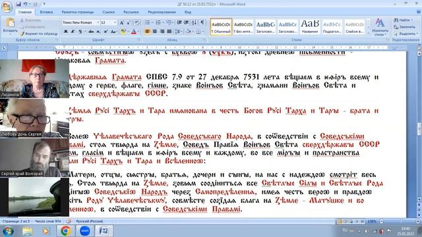Sort text with the A-Z sort icon
Screen dimensions: 422x237
195,22
